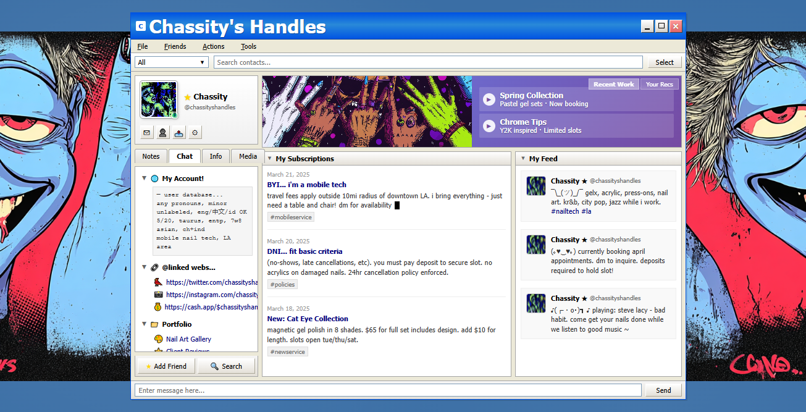
Task: Play the Chrome Tips item
Action: click(x=489, y=126)
